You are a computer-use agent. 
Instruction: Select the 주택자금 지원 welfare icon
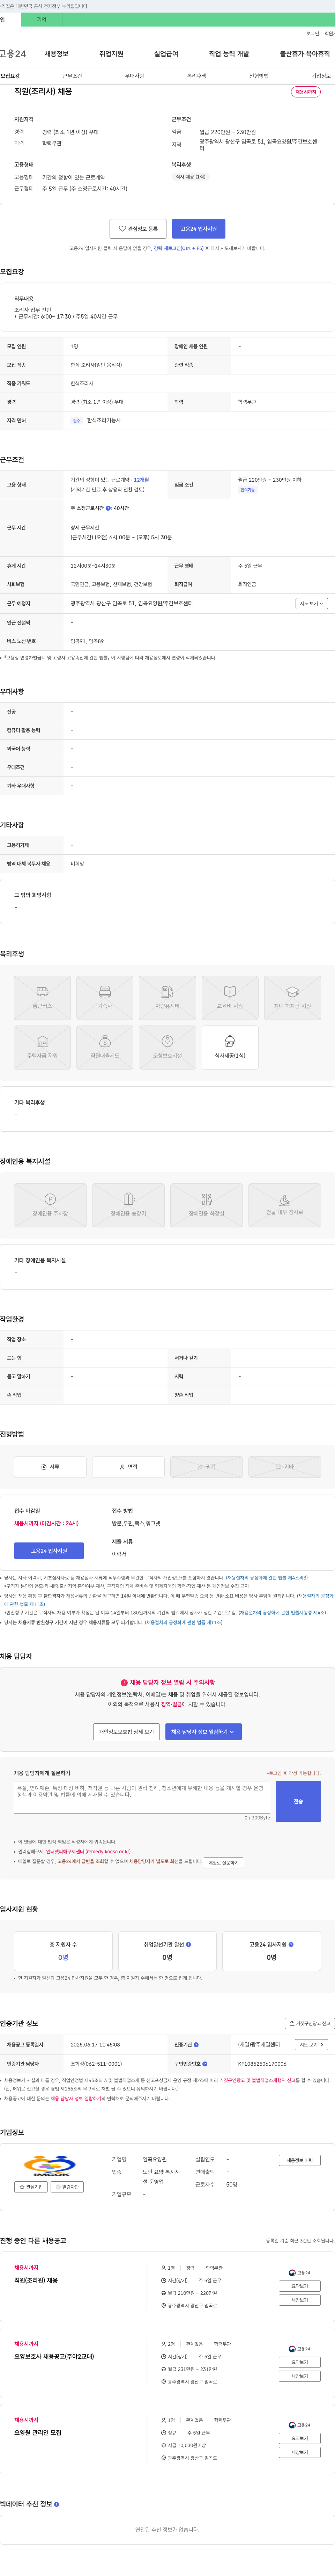point(42,1047)
